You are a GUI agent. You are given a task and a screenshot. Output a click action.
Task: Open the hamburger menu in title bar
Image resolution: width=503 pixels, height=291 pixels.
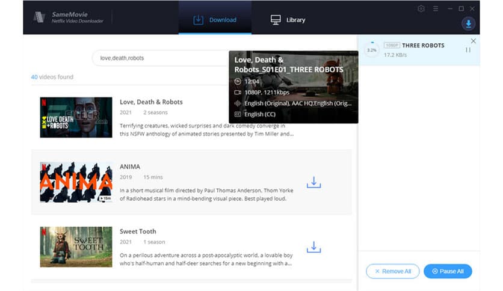(436, 9)
